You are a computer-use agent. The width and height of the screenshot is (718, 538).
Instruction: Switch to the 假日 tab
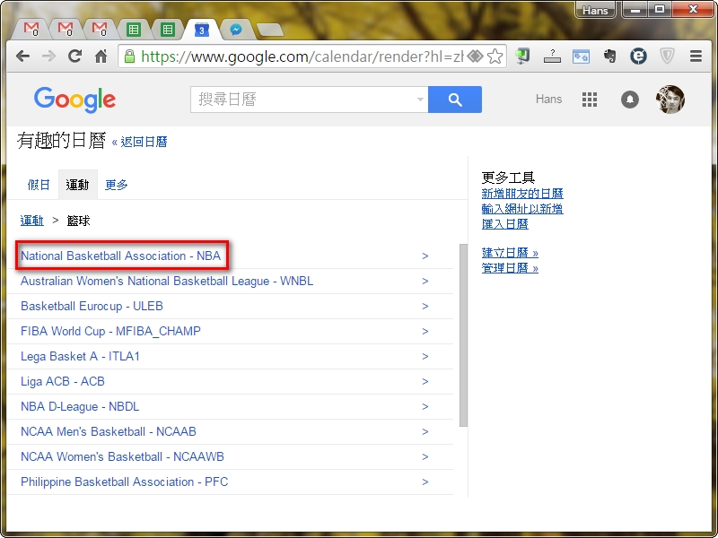[x=39, y=185]
